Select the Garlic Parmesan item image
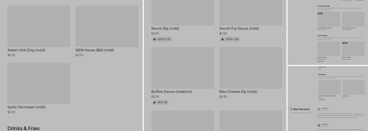The width and height of the screenshot is (368, 131). coord(39,83)
